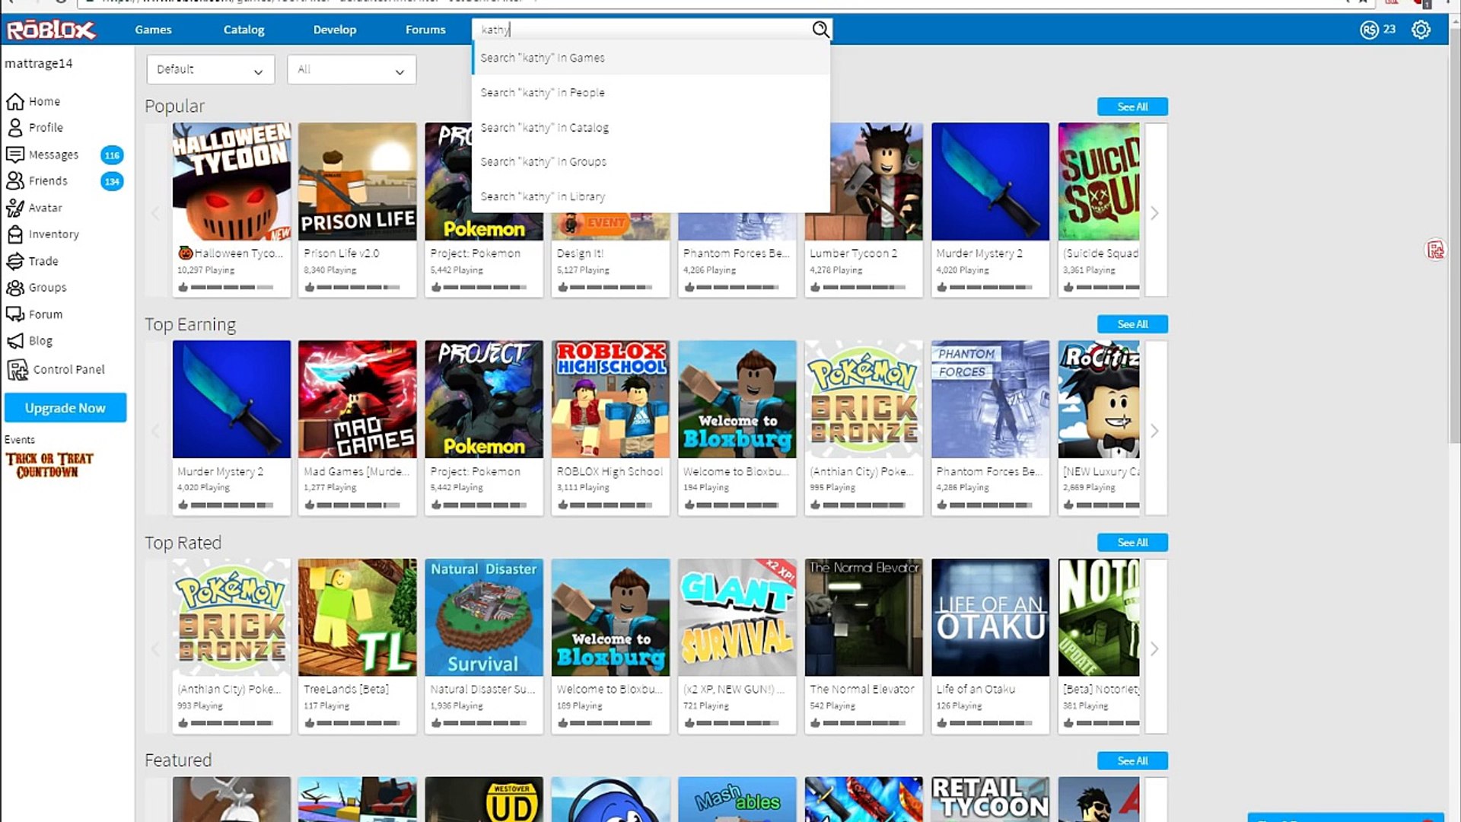Open the Forums nav menu
The width and height of the screenshot is (1461, 822).
pos(425,30)
